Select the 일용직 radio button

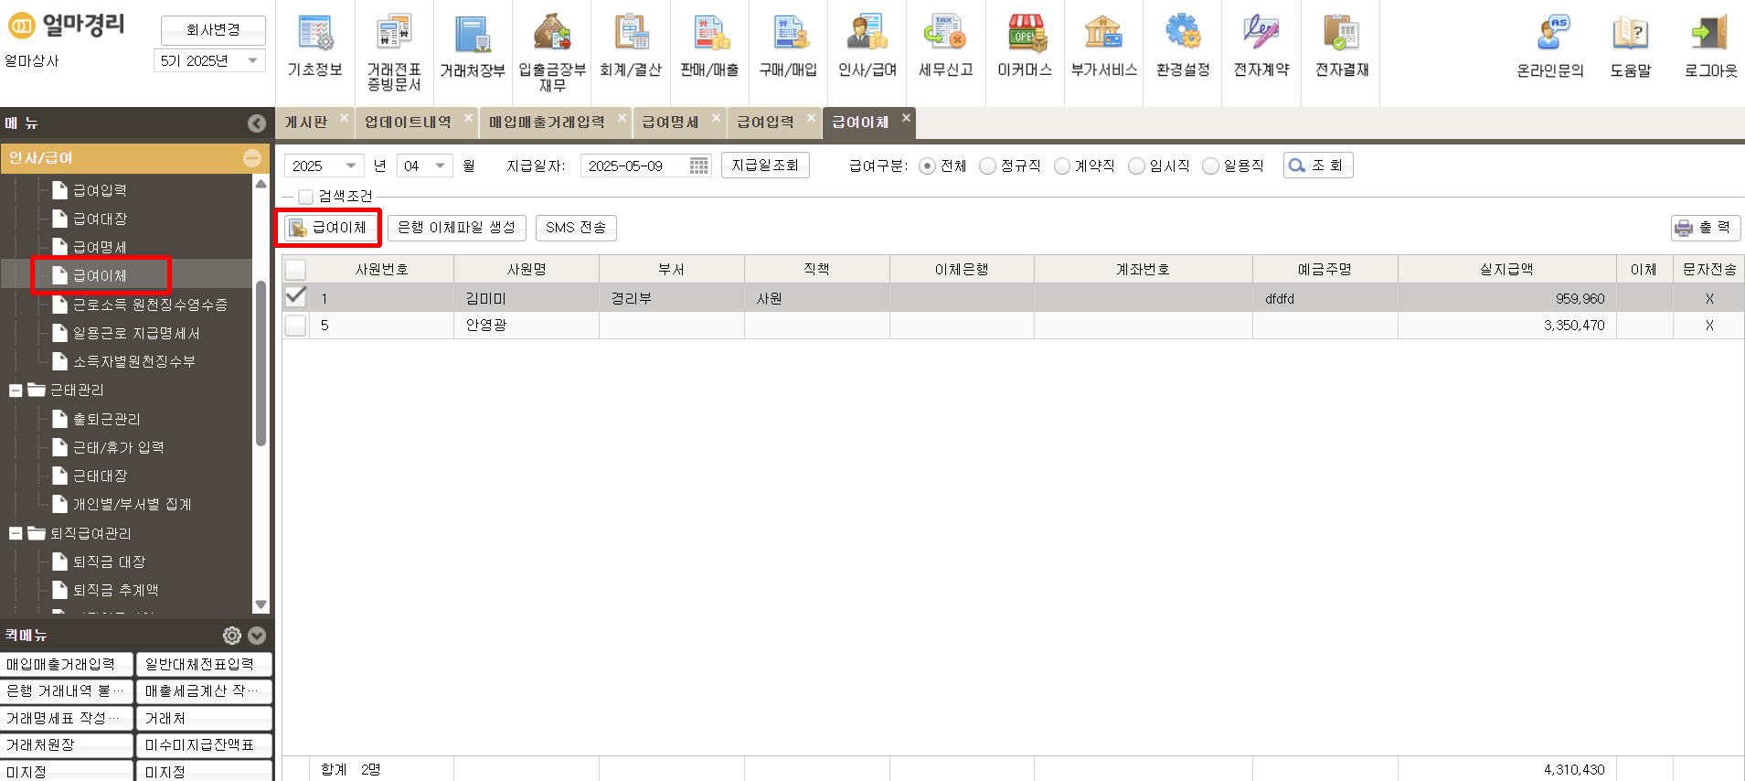1210,166
